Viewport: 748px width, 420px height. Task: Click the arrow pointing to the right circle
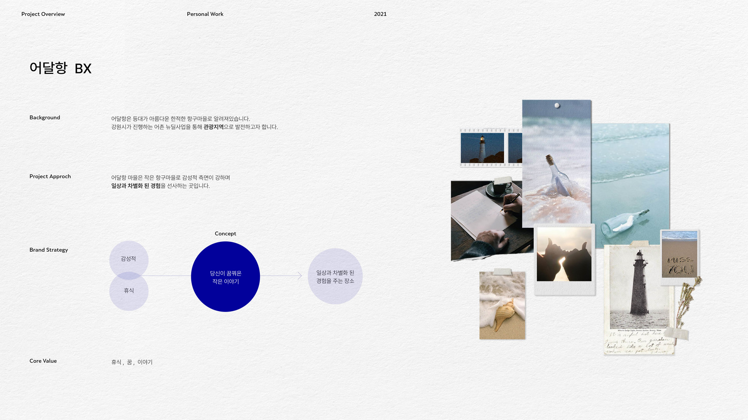[x=299, y=276]
